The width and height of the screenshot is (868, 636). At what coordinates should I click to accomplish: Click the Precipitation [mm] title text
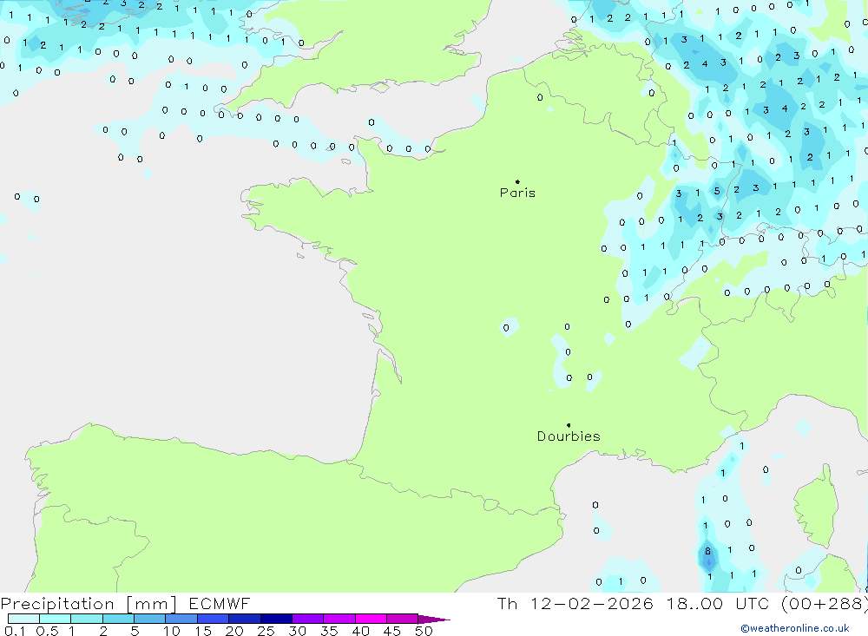(89, 603)
